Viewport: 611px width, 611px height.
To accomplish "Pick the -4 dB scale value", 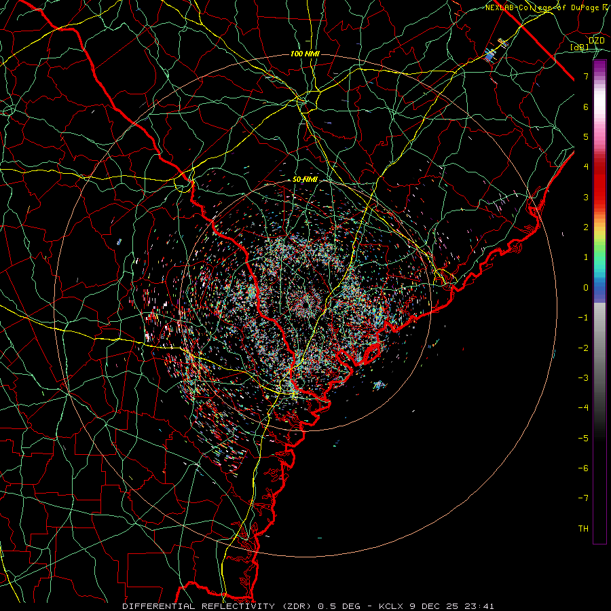I will (x=583, y=407).
